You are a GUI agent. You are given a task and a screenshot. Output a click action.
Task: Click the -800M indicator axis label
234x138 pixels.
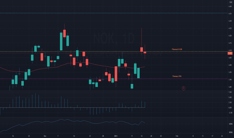tap(230, 132)
